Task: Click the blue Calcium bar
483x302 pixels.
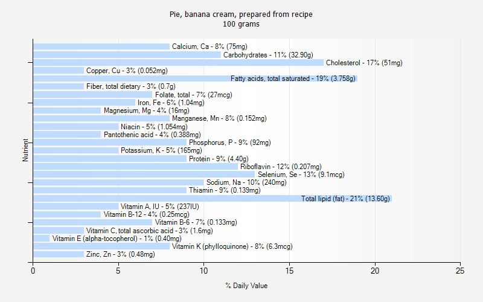Action: (101, 47)
